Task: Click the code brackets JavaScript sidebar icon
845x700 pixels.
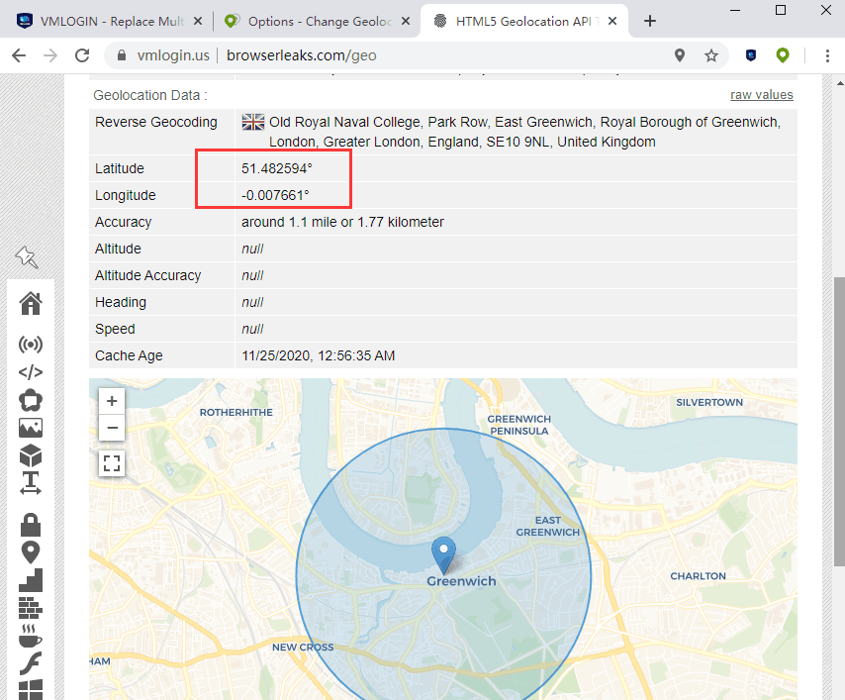Action: pos(31,373)
